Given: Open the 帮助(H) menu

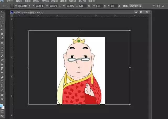Looking at the screenshot, I should coord(92,1).
